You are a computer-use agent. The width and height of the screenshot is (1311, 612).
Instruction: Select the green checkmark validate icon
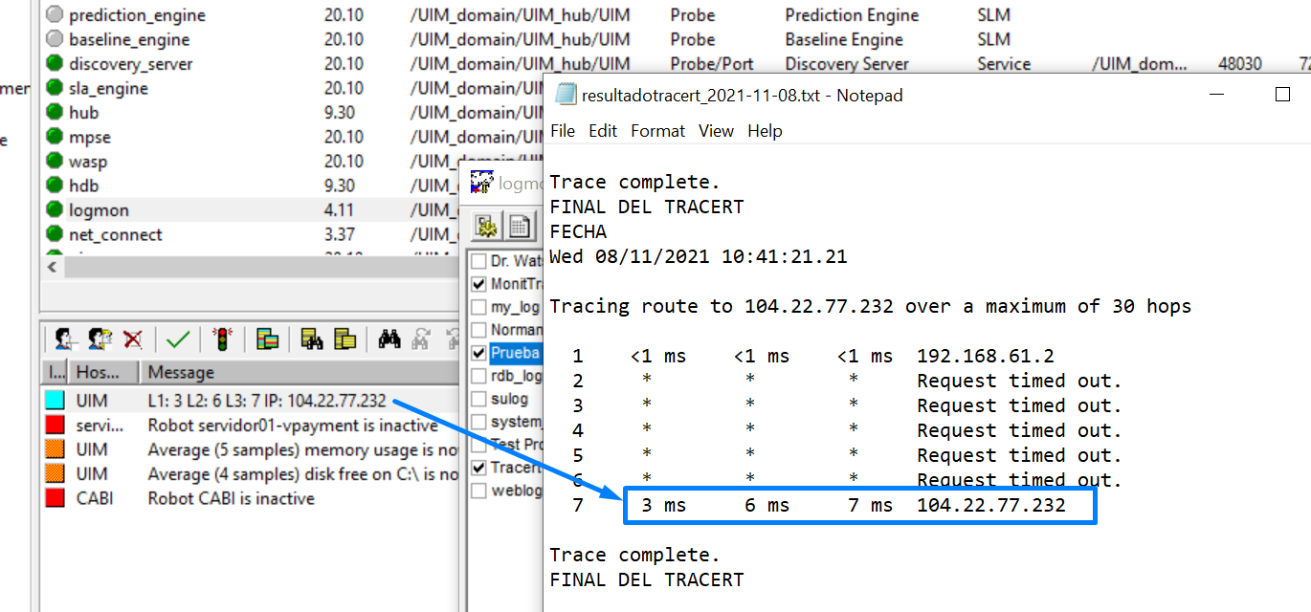tap(176, 339)
